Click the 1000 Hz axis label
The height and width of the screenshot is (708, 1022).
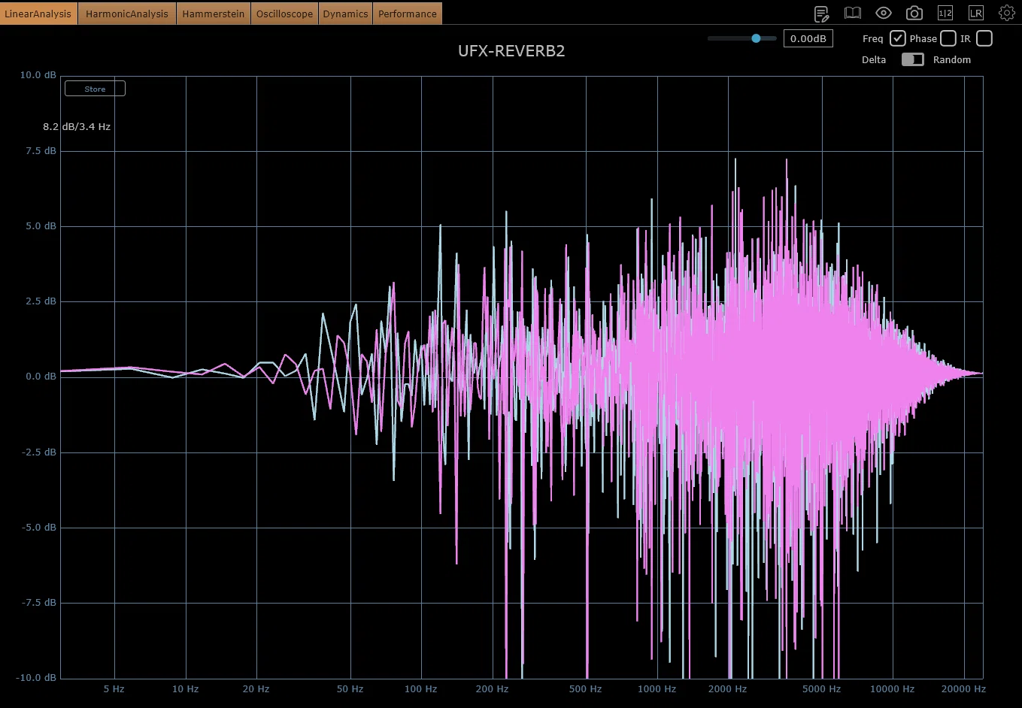point(657,689)
